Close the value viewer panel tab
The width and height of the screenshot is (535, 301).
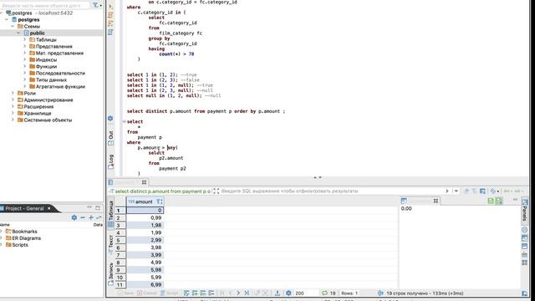436,201
